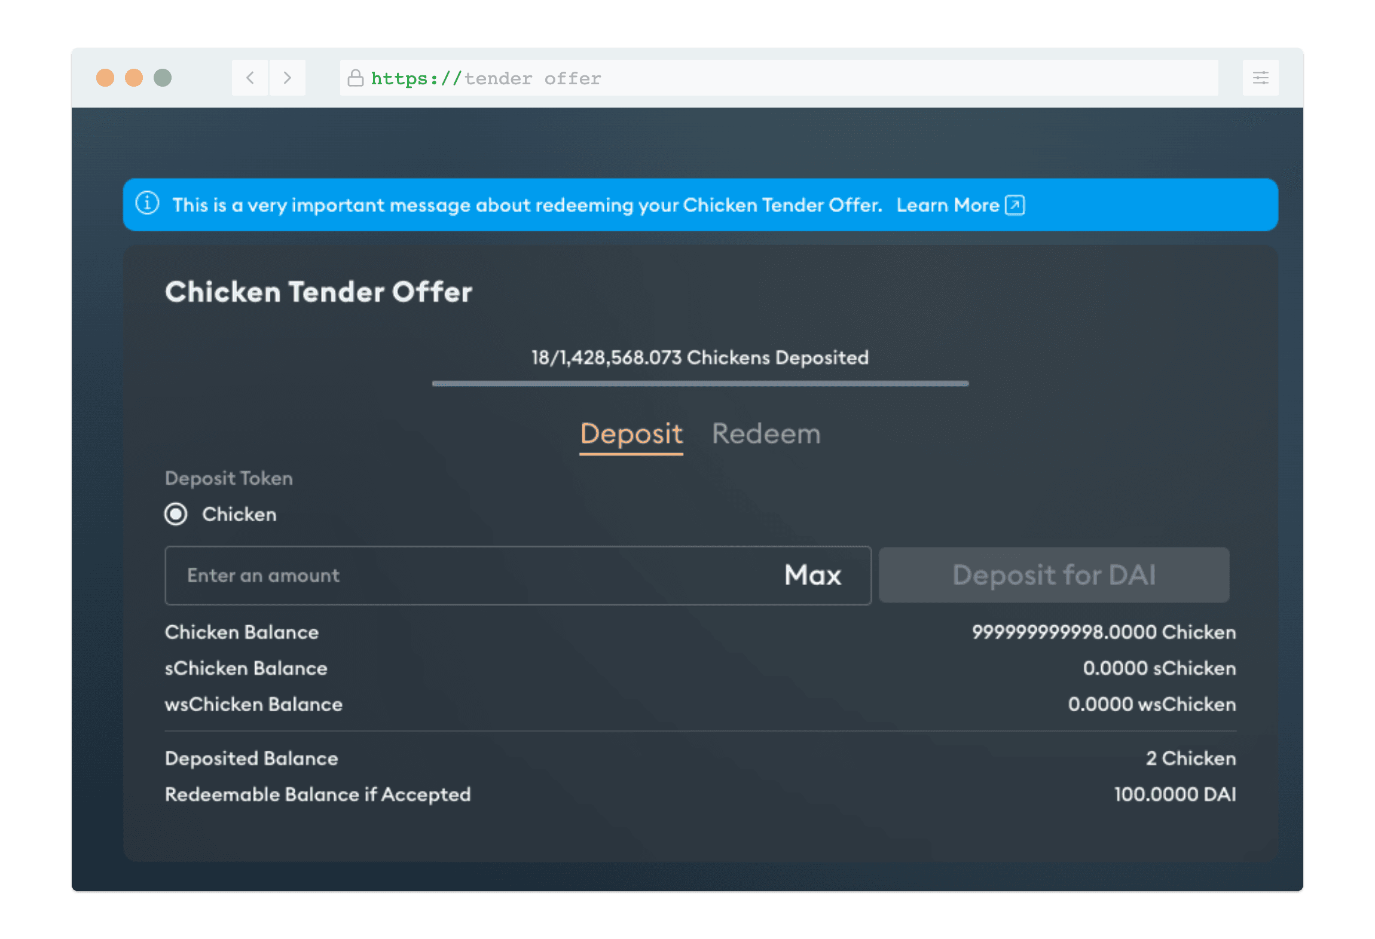The height and width of the screenshot is (939, 1375).
Task: Click the sChicken Balance label
Action: click(x=246, y=668)
